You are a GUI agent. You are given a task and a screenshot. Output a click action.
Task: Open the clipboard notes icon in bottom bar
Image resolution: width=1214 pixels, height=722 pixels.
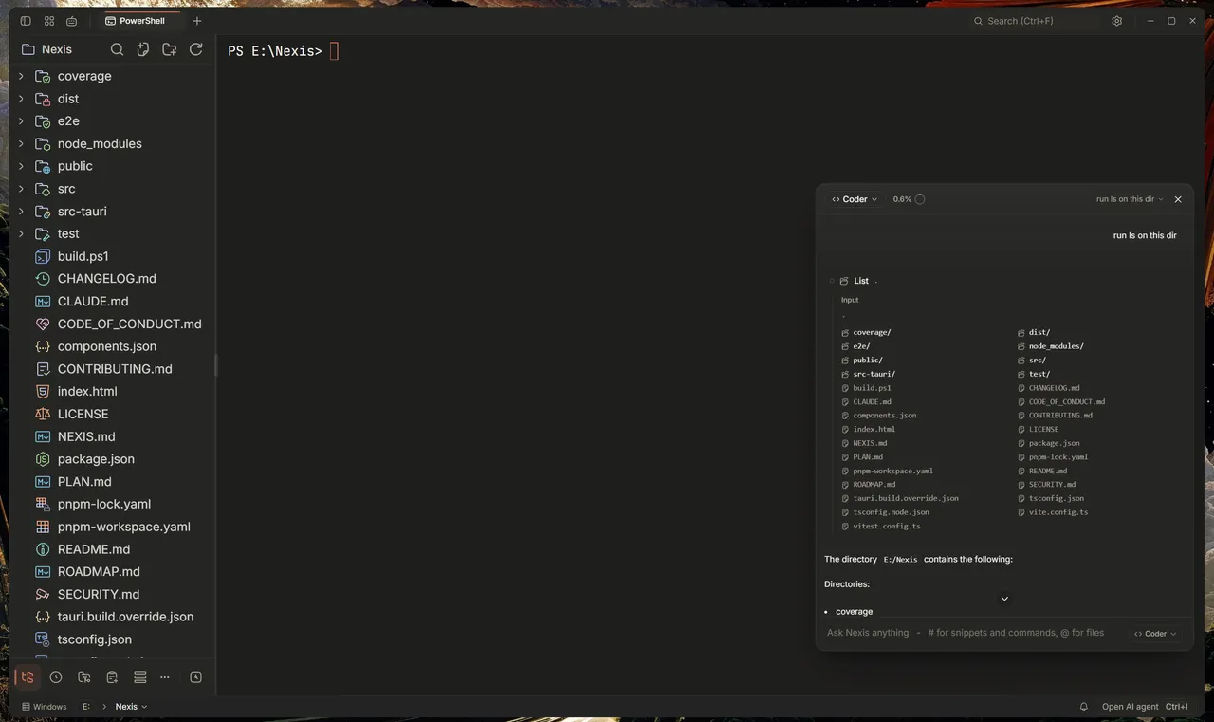[112, 677]
